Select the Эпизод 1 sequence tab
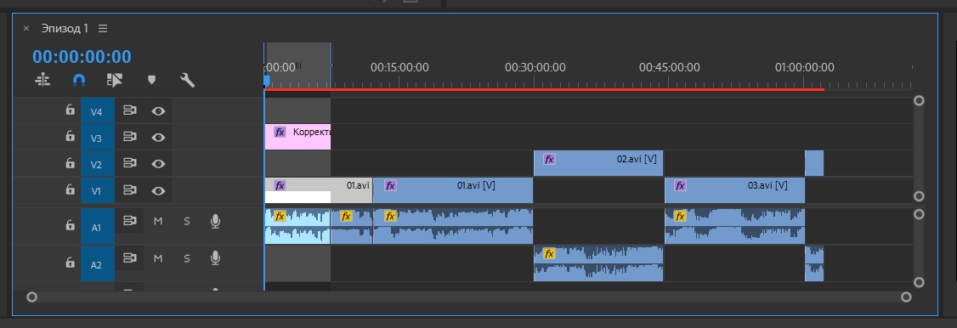This screenshot has width=957, height=328. coord(65,28)
